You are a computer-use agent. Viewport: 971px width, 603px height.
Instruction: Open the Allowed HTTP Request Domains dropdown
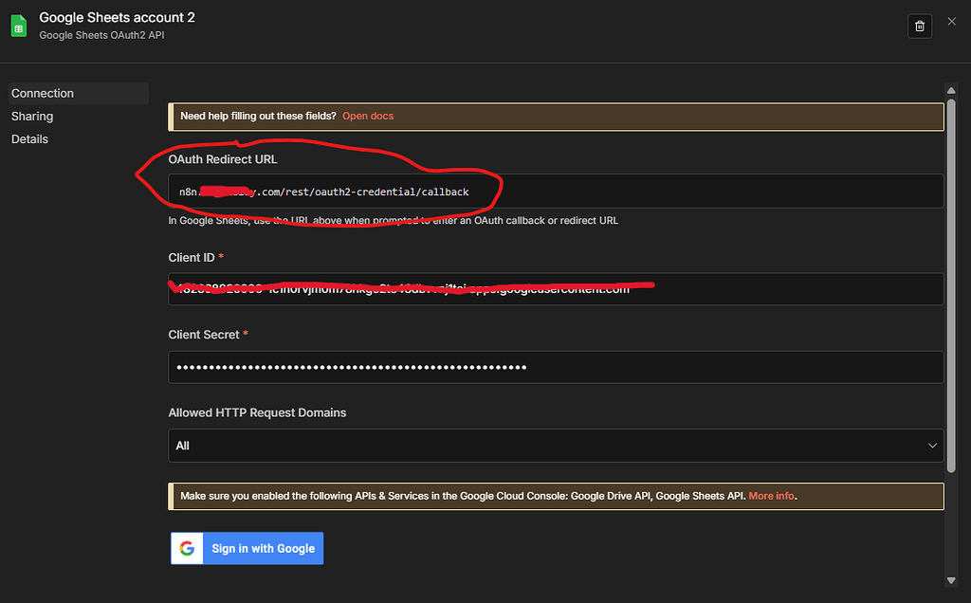(556, 445)
